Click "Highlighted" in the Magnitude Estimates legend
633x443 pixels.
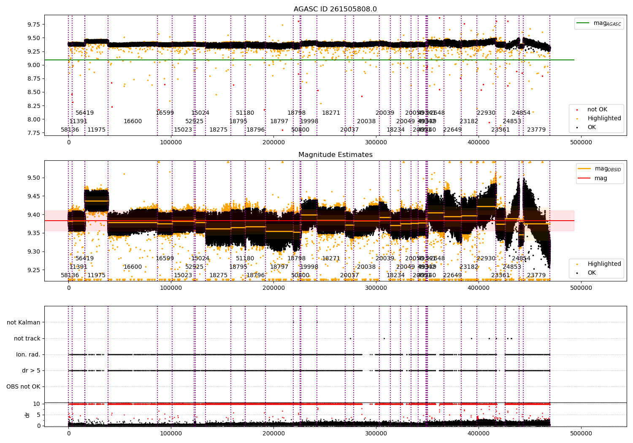(604, 264)
